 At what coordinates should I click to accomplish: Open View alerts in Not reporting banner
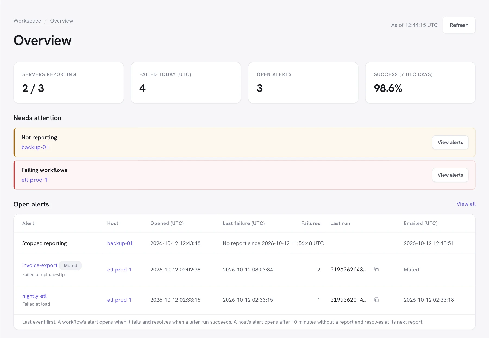click(x=450, y=142)
